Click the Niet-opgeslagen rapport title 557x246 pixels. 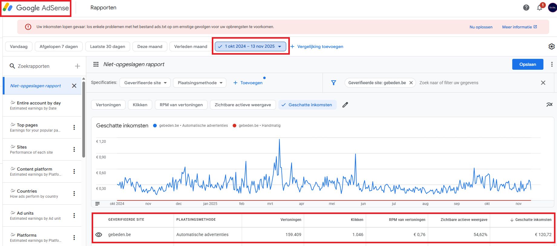(x=134, y=64)
